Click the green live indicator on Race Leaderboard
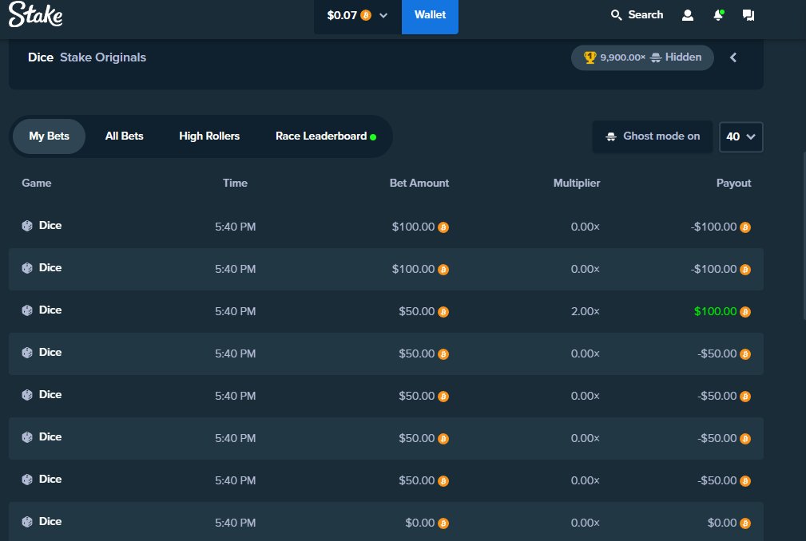806x541 pixels. pos(372,136)
